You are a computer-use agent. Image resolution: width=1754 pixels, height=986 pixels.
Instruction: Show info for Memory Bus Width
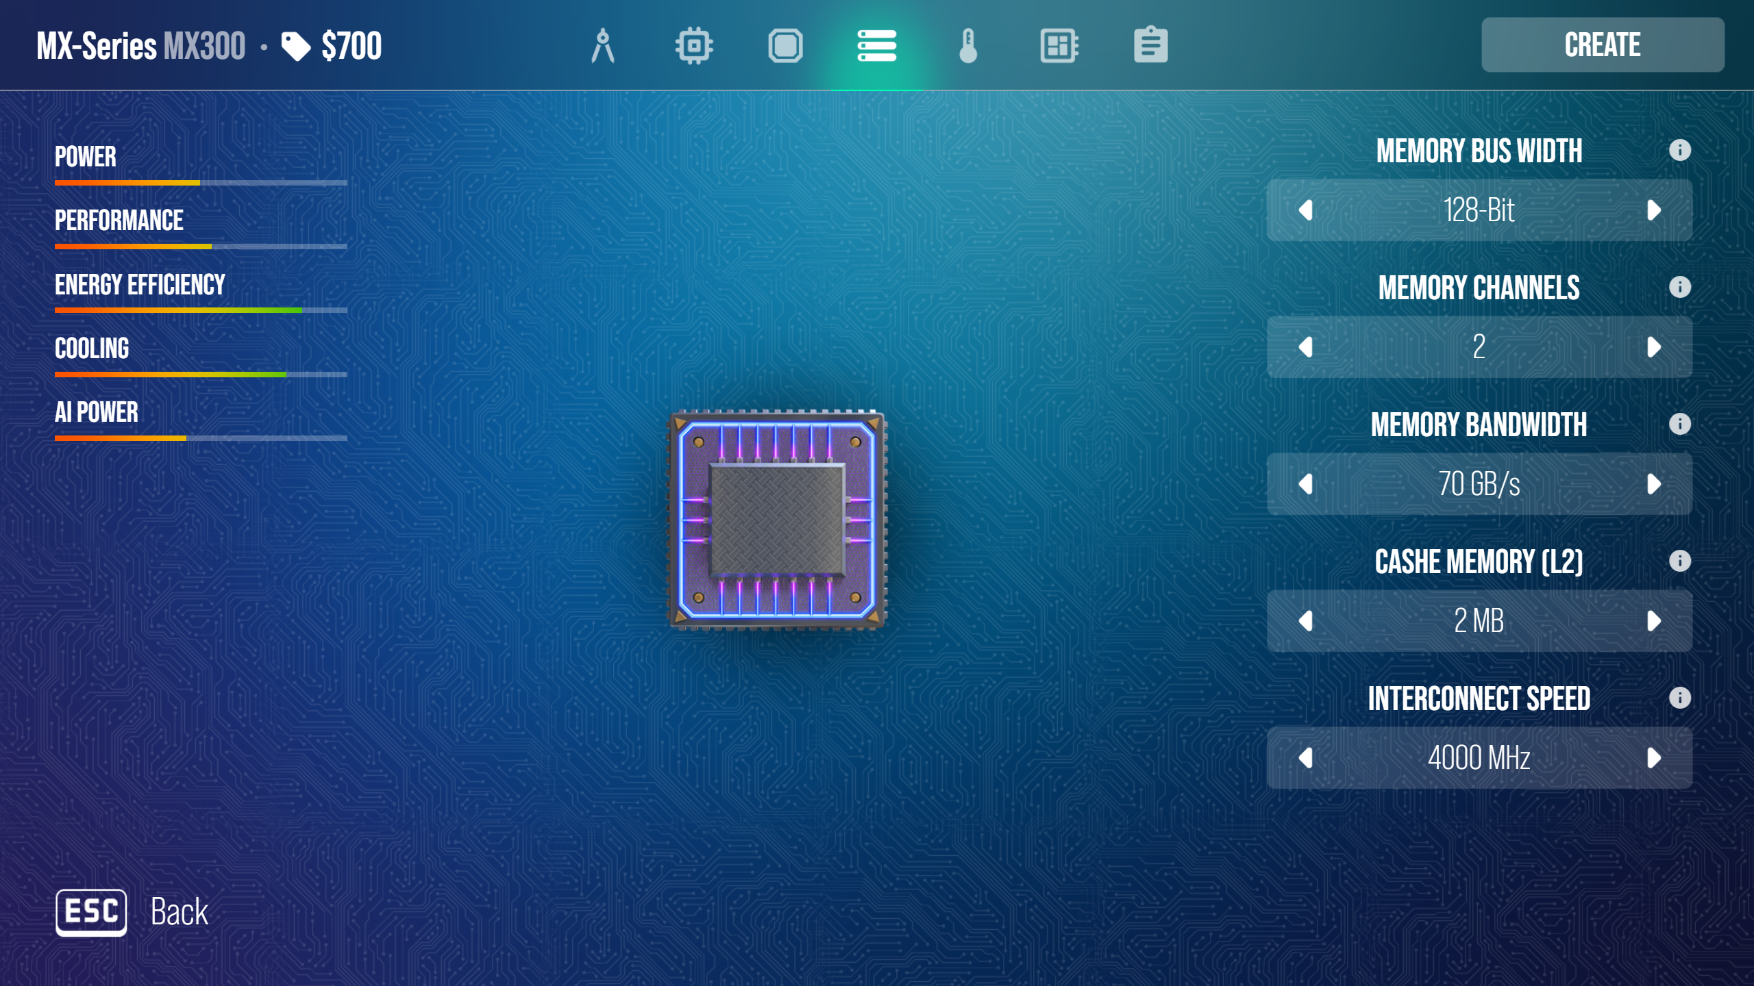(x=1679, y=150)
